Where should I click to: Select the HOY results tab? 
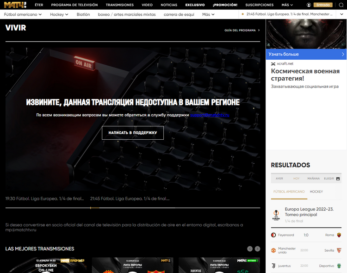pyautogui.click(x=296, y=179)
